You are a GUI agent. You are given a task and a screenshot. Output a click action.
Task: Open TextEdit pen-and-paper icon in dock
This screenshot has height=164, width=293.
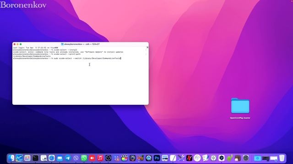pyautogui.click(x=173, y=158)
